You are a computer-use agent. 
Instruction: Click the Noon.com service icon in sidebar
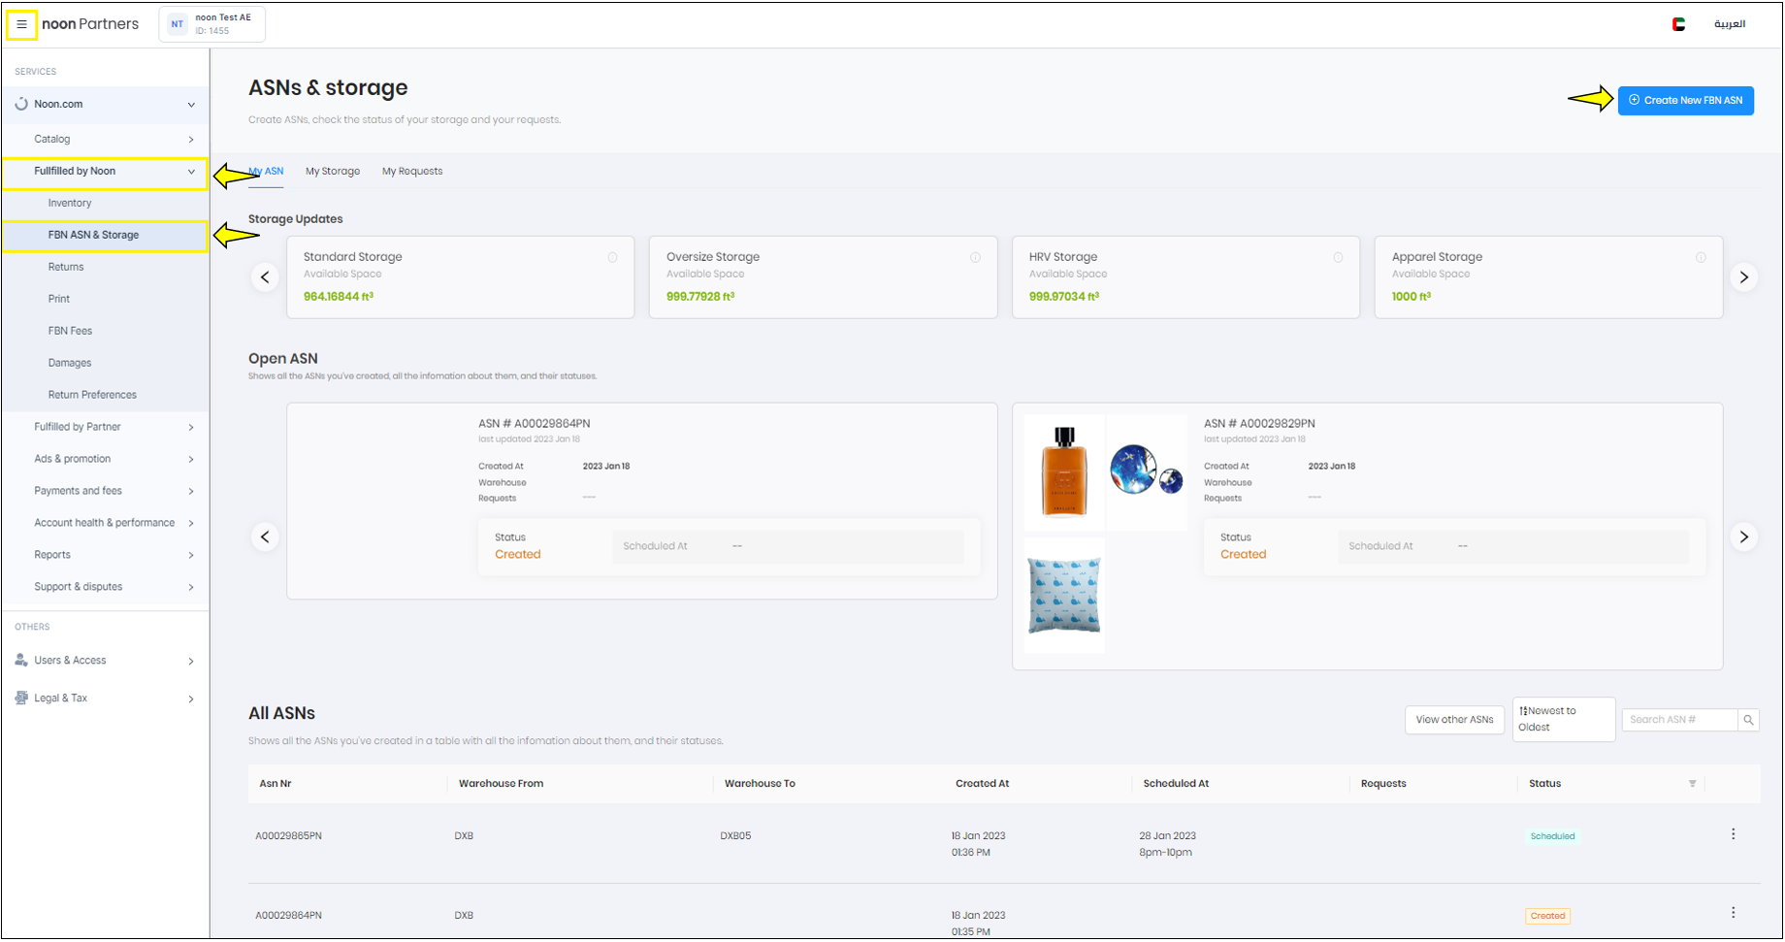20,104
